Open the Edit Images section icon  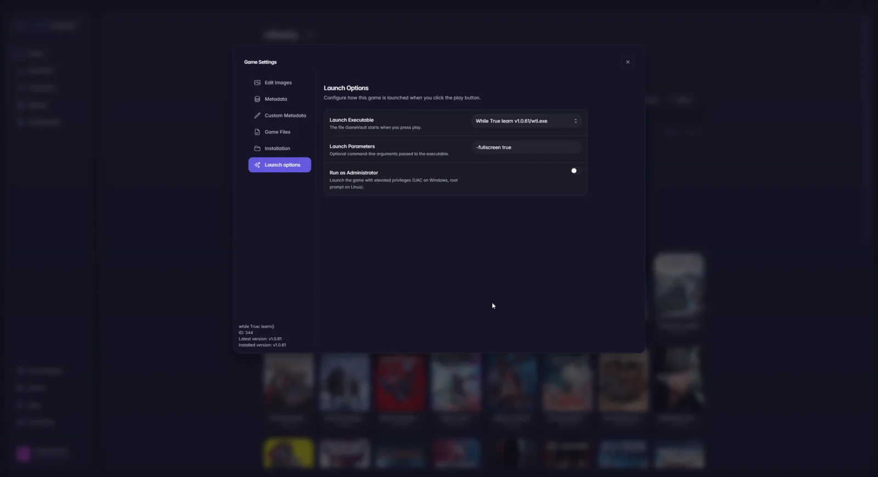[257, 83]
